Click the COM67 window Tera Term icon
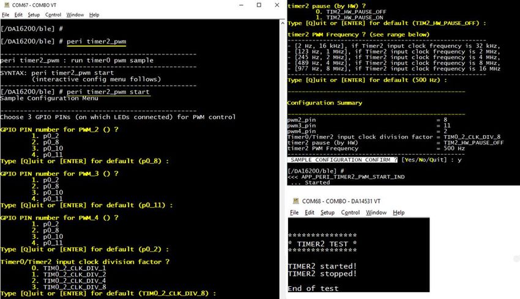520x299 pixels. click(x=7, y=5)
